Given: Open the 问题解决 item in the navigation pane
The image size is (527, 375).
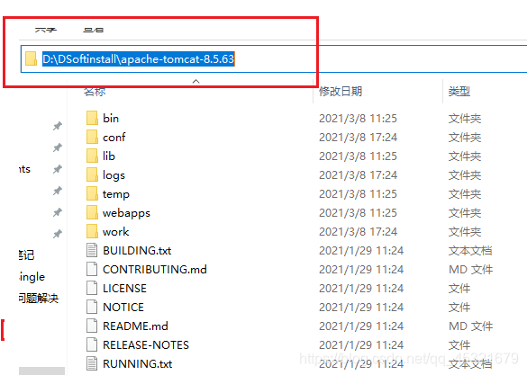Looking at the screenshot, I should (x=39, y=298).
